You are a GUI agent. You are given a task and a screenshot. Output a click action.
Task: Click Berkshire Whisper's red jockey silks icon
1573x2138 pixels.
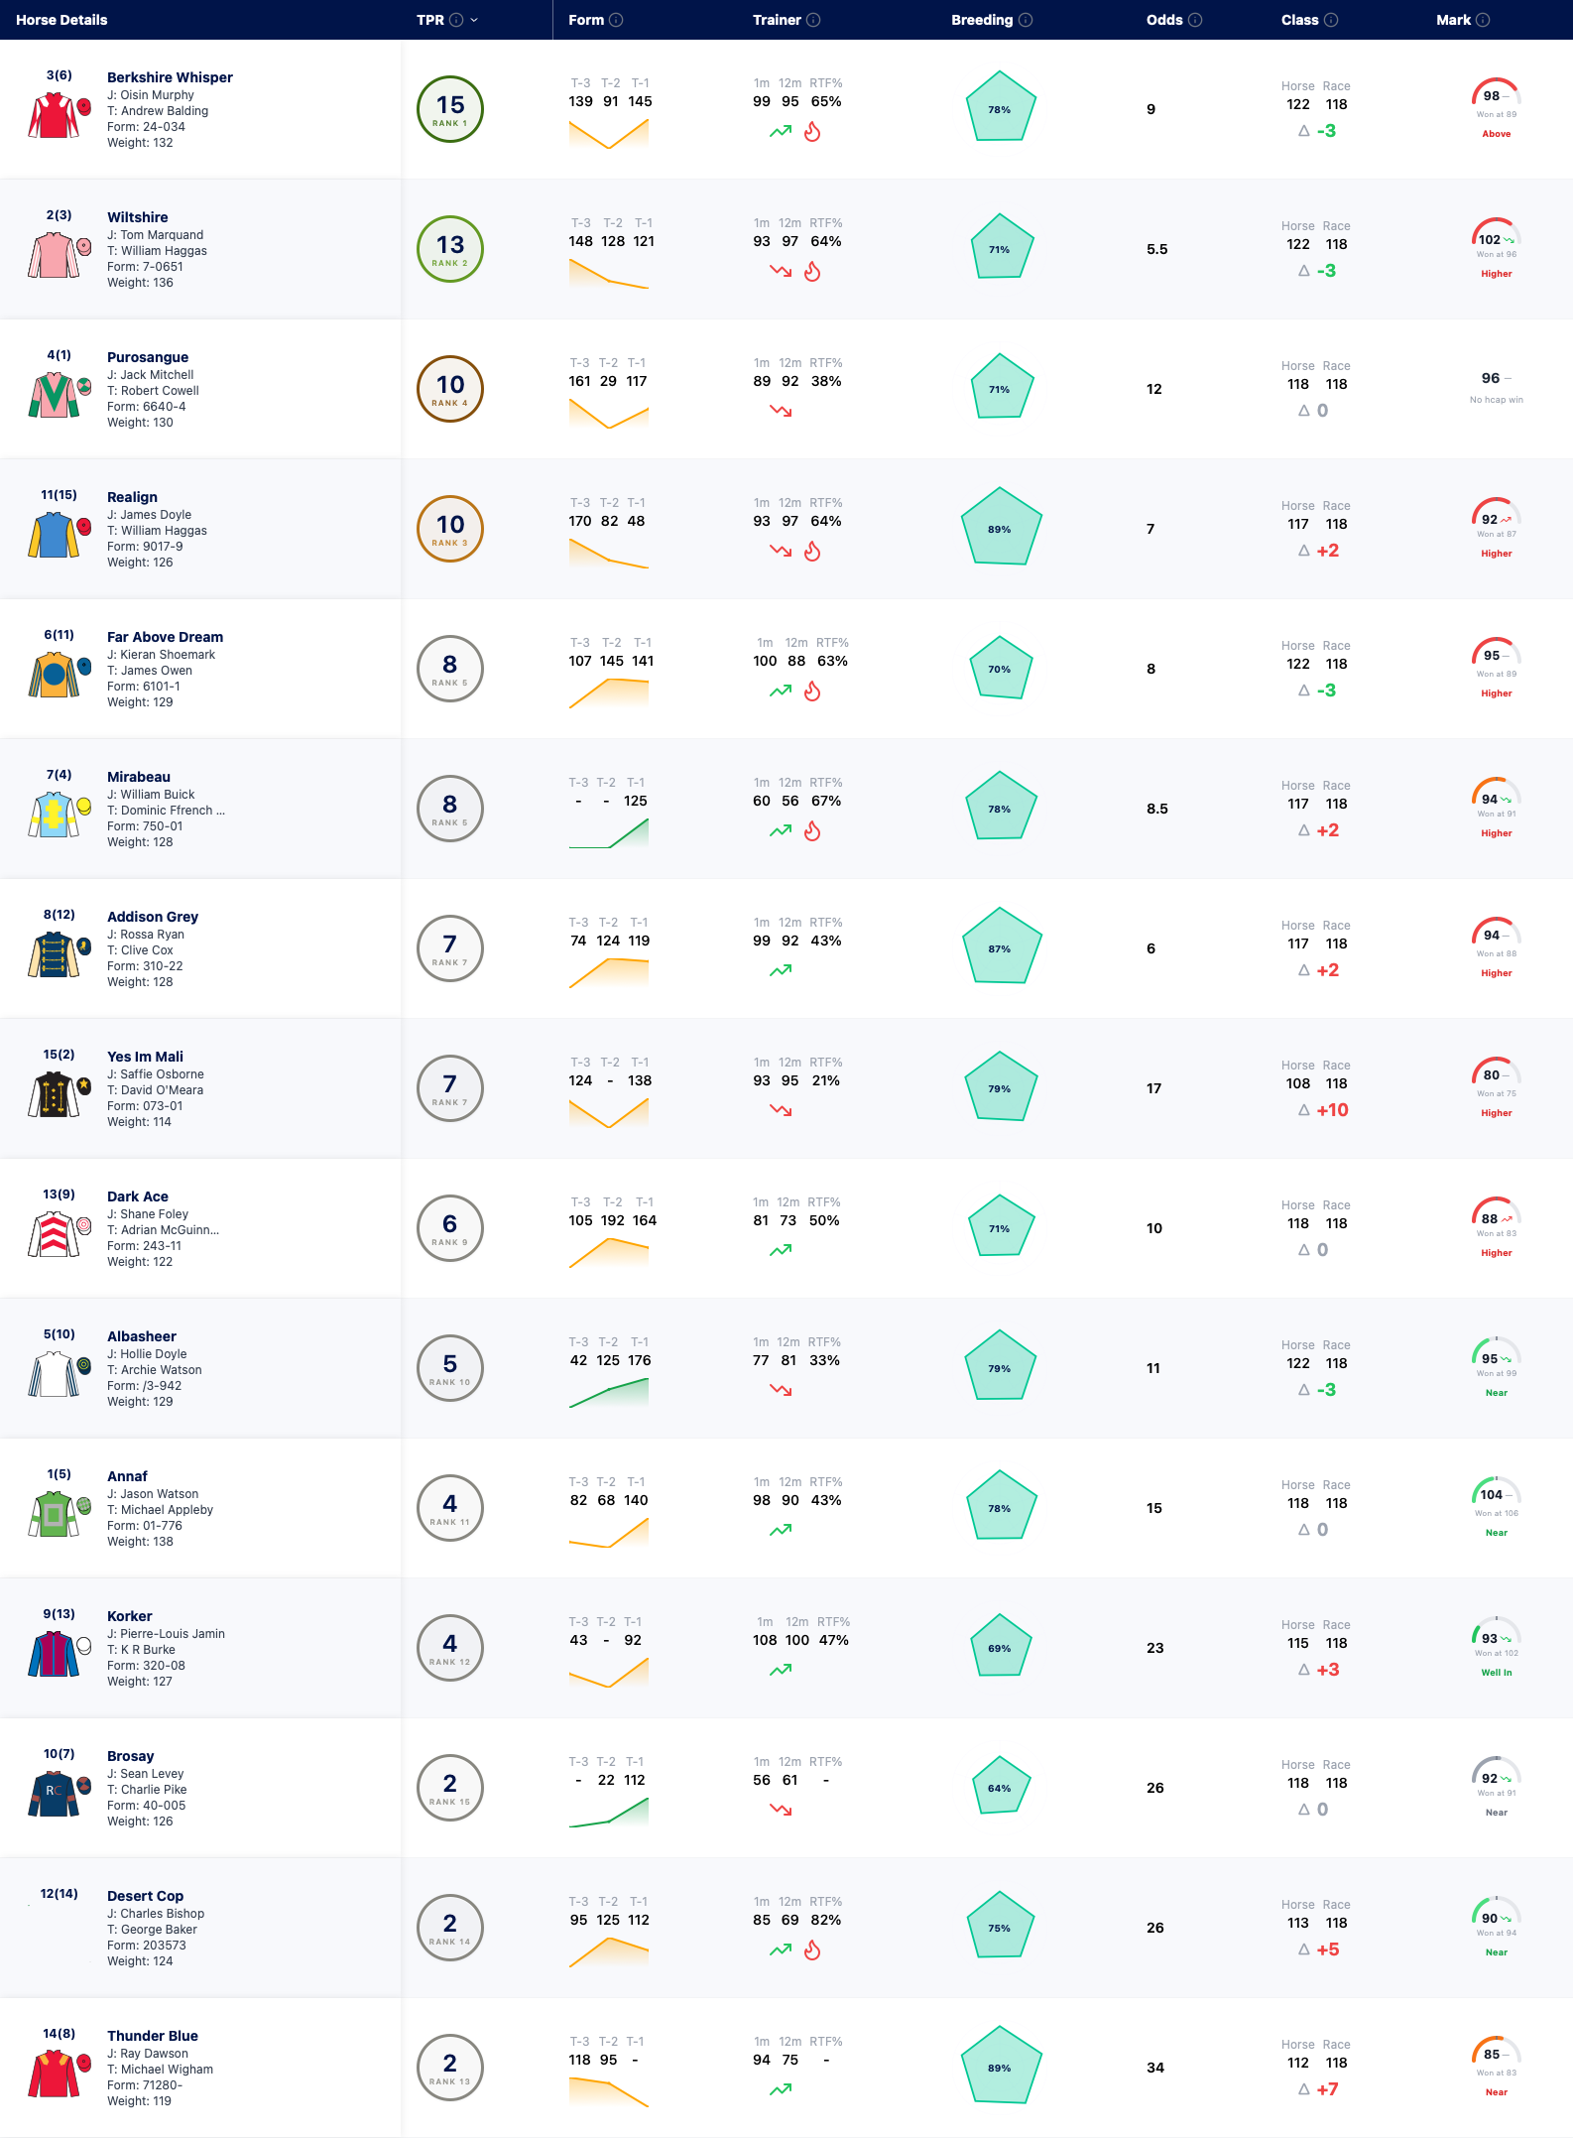point(54,115)
